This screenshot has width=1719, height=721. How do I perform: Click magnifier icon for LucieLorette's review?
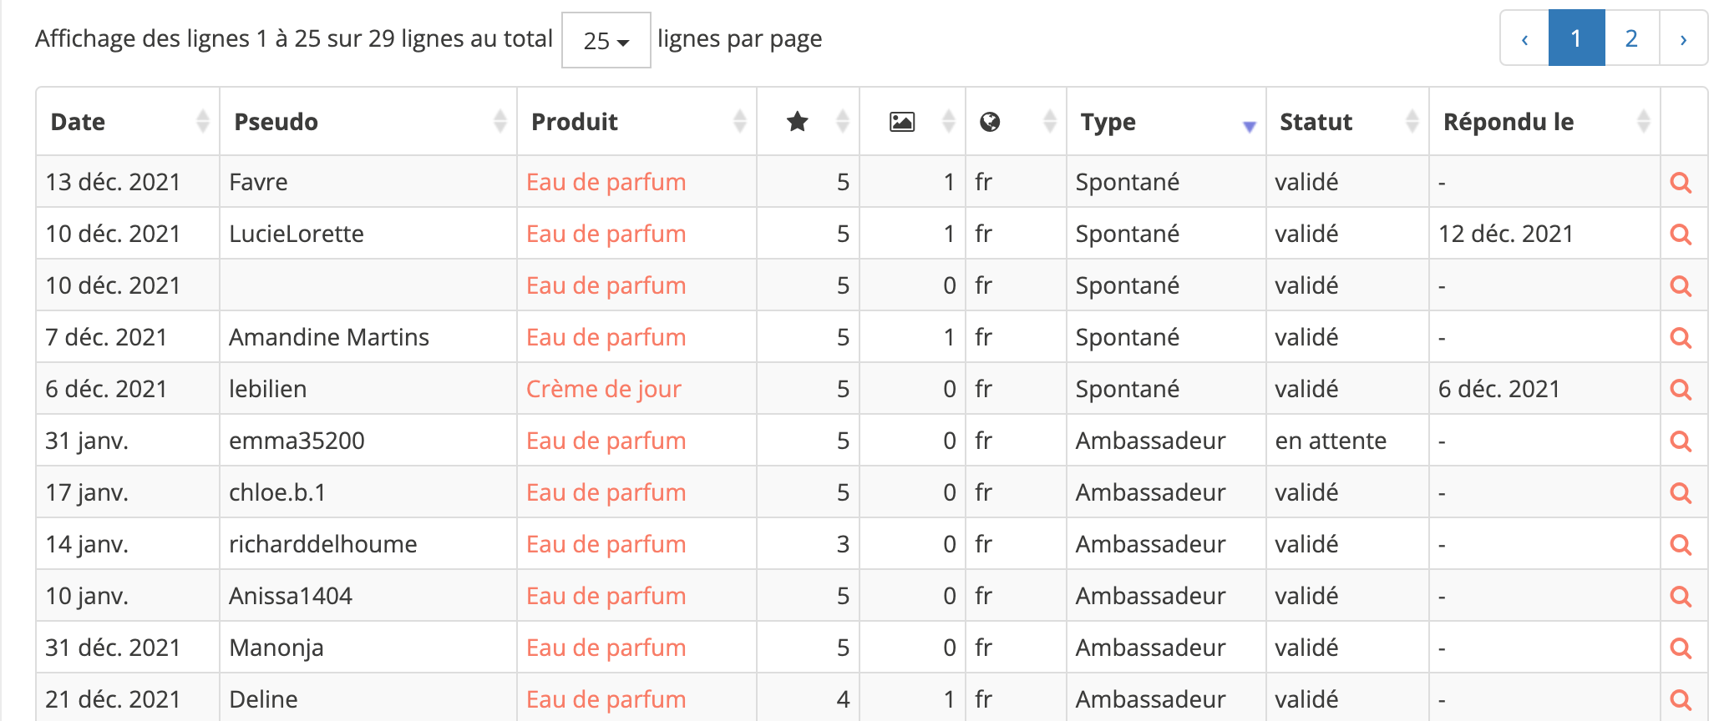1681,234
